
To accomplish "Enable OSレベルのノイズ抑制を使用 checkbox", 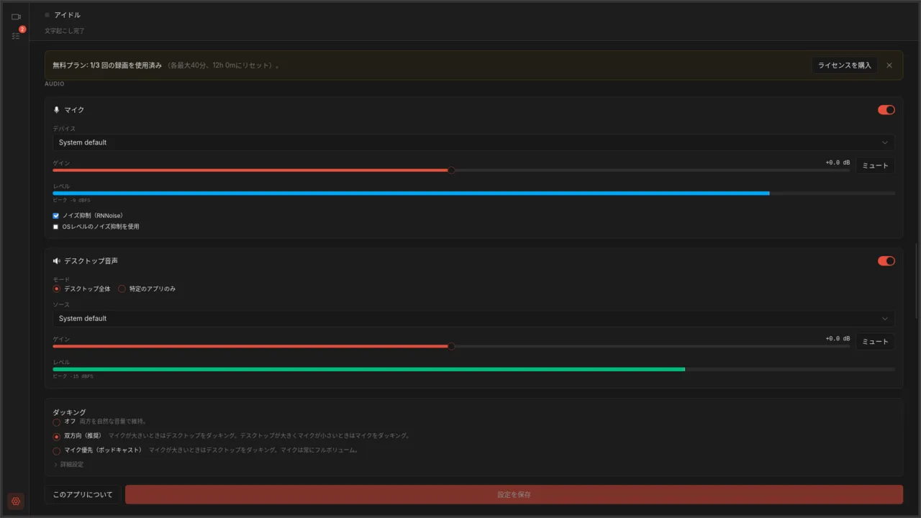I will click(56, 227).
